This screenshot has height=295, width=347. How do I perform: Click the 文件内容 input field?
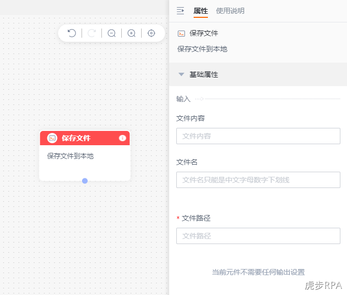click(258, 136)
